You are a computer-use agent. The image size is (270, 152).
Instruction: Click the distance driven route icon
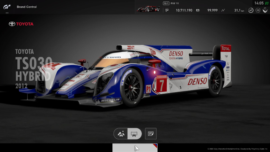click(223, 10)
